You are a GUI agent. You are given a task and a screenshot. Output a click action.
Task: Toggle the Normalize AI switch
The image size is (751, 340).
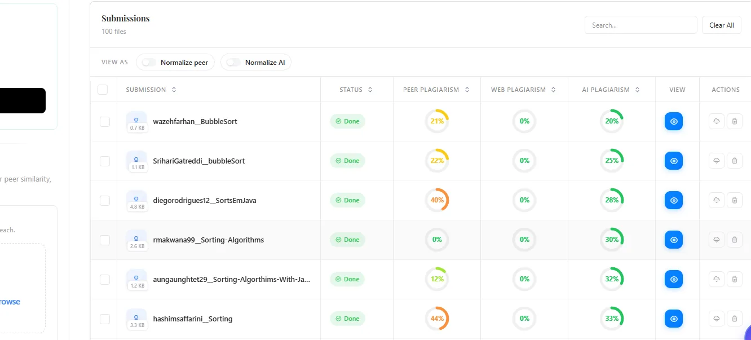[233, 63]
